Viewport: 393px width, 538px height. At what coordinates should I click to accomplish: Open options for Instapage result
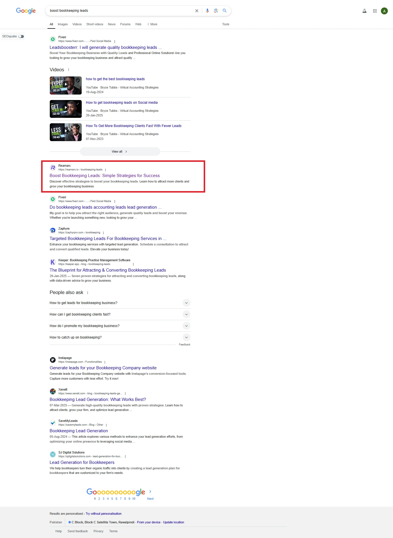[x=105, y=362]
